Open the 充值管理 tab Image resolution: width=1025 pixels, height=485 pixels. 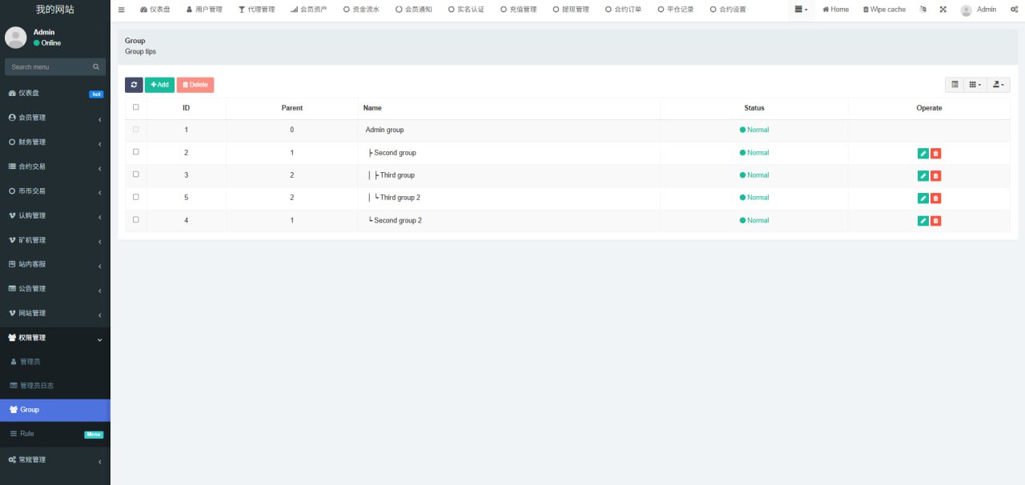[x=518, y=10]
